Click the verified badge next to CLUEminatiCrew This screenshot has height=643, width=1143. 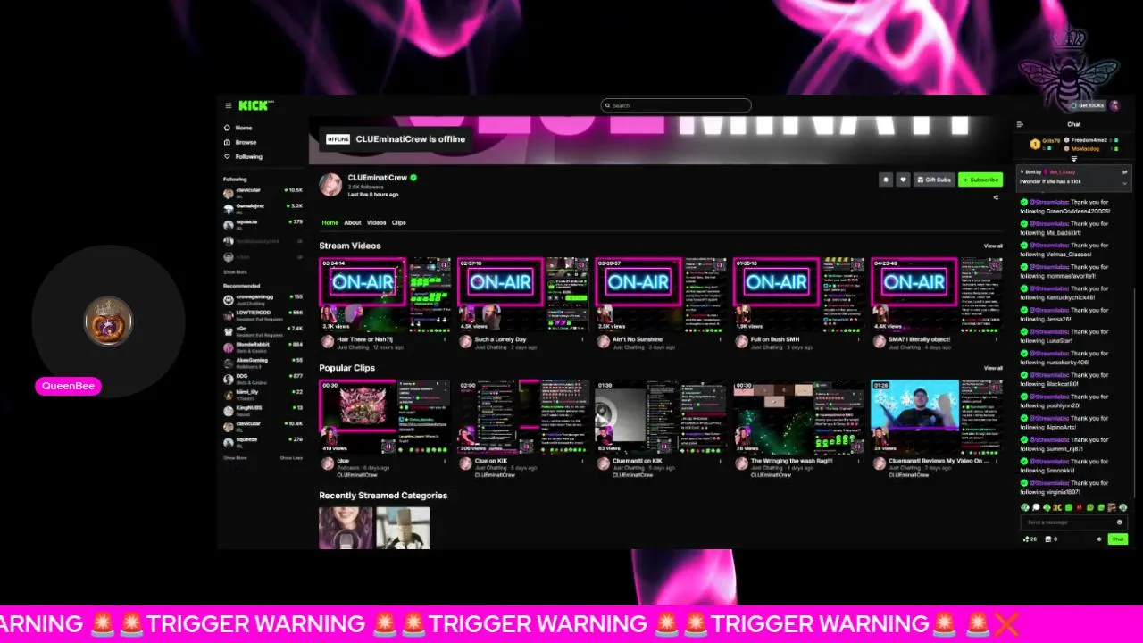click(x=413, y=178)
